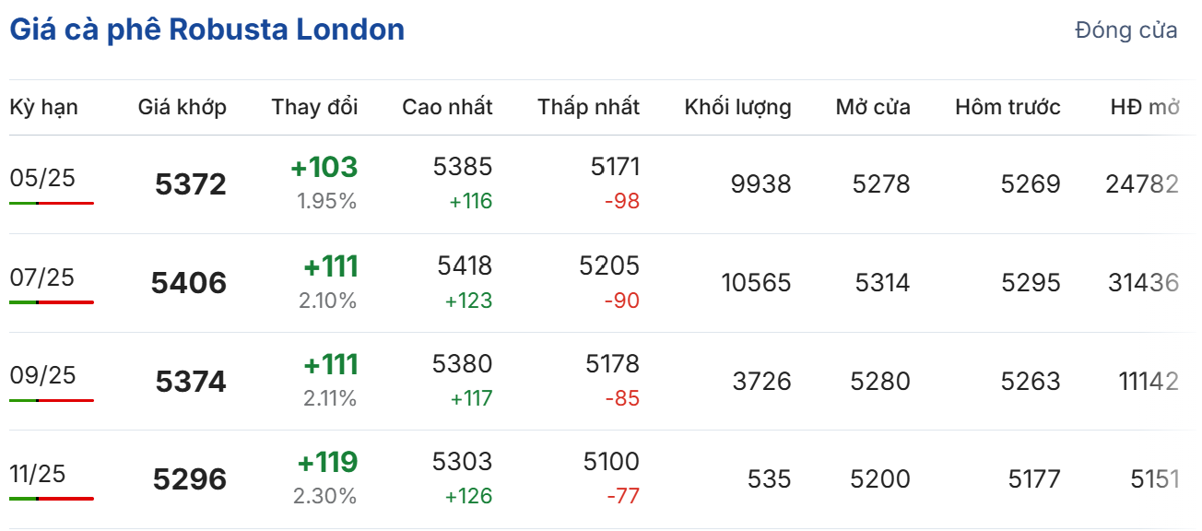1202x531 pixels.
Task: Select the 'Cao nhất' column header
Action: pyautogui.click(x=447, y=107)
